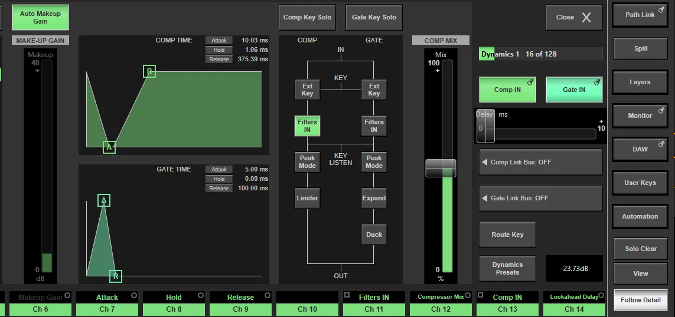This screenshot has width=675, height=317.
Task: Enable compressor Ext Key
Action: pyautogui.click(x=307, y=90)
